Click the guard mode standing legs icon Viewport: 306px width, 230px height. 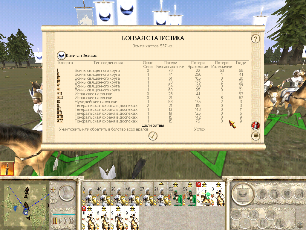pos(262,223)
